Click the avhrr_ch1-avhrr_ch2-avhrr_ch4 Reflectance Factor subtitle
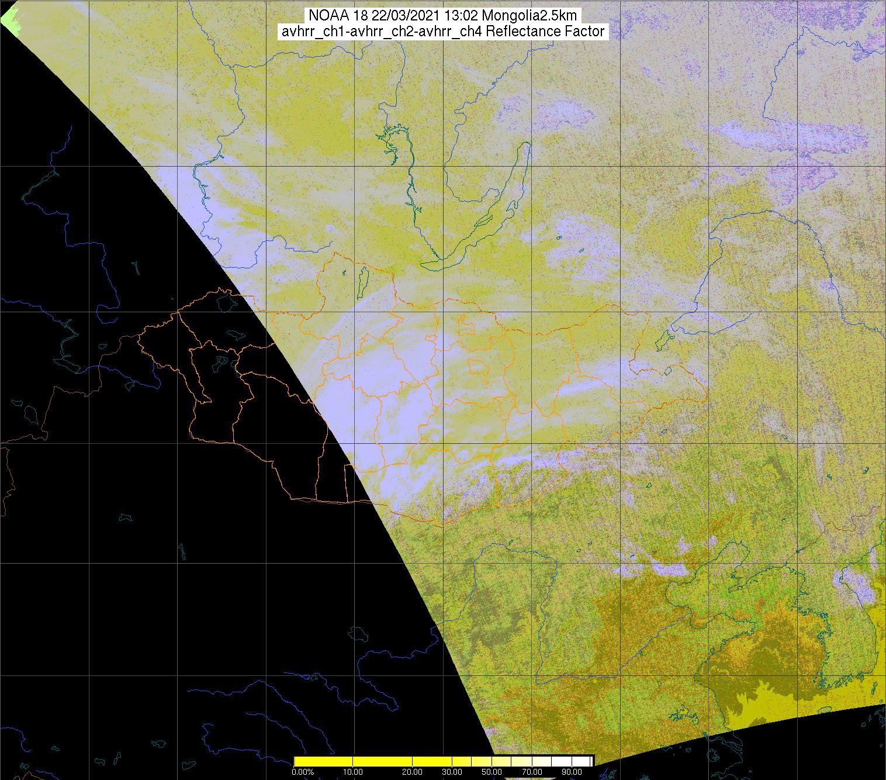 pyautogui.click(x=443, y=32)
